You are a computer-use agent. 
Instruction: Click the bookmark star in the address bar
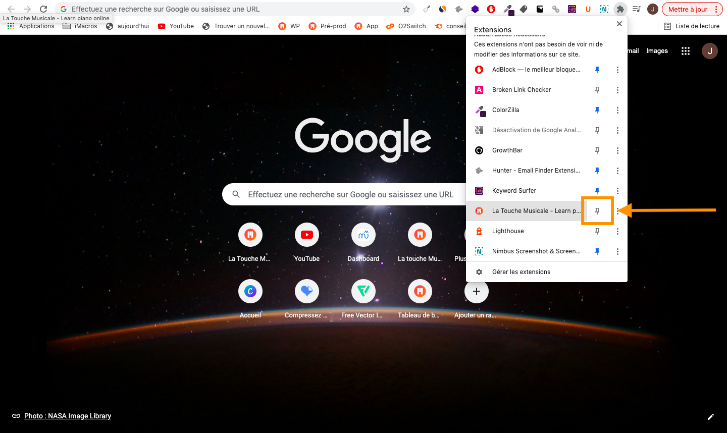406,9
